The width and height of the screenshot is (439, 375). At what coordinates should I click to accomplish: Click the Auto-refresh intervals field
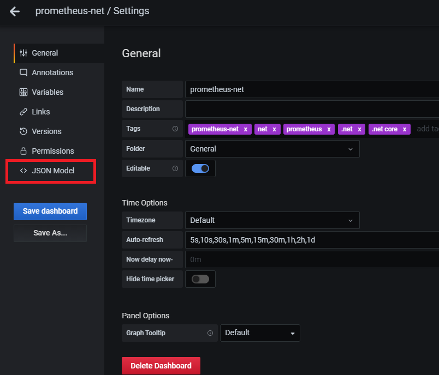click(x=312, y=240)
